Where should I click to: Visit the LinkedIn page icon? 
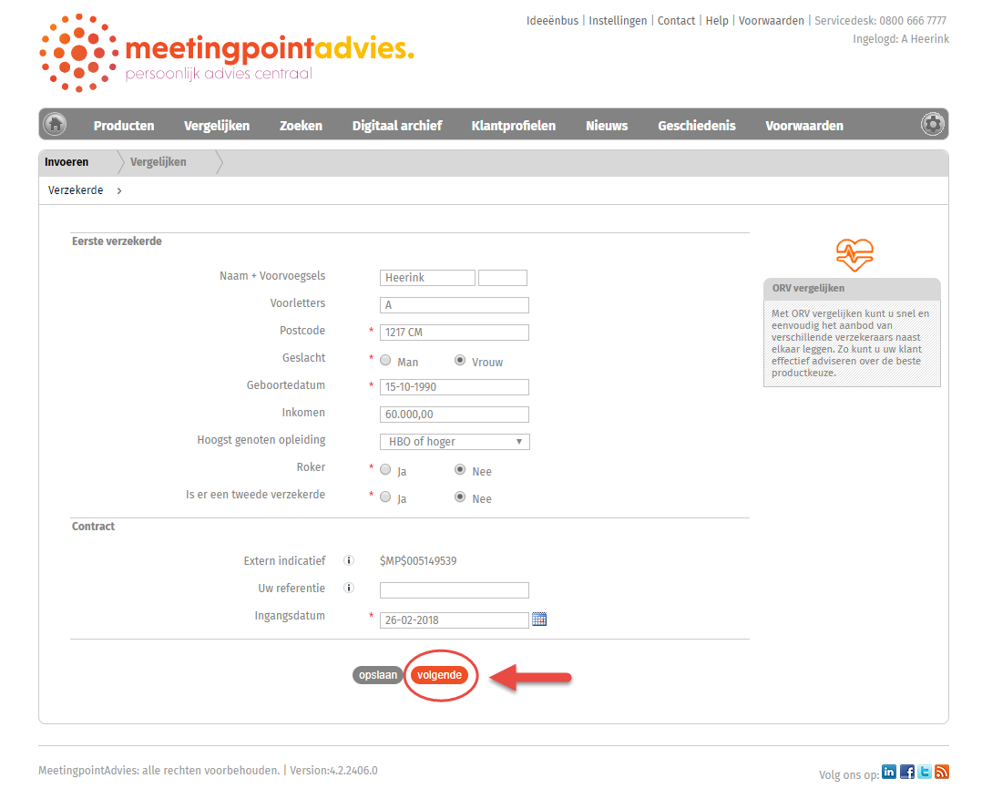[889, 772]
